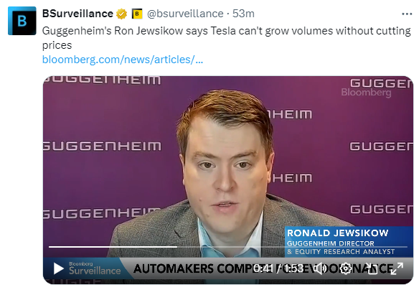Image resolution: width=419 pixels, height=290 pixels.
Task: Open video settings gear
Action: 346,268
